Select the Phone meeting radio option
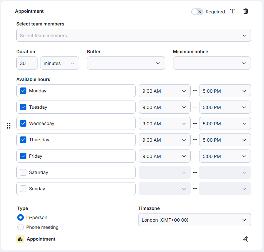This screenshot has width=264, height=252. [21, 227]
